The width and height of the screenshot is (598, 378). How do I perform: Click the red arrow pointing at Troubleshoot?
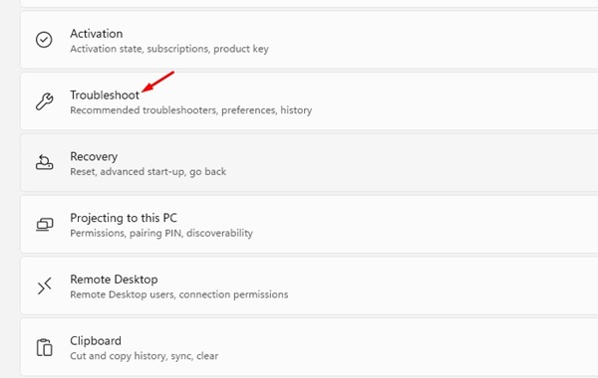pos(157,82)
